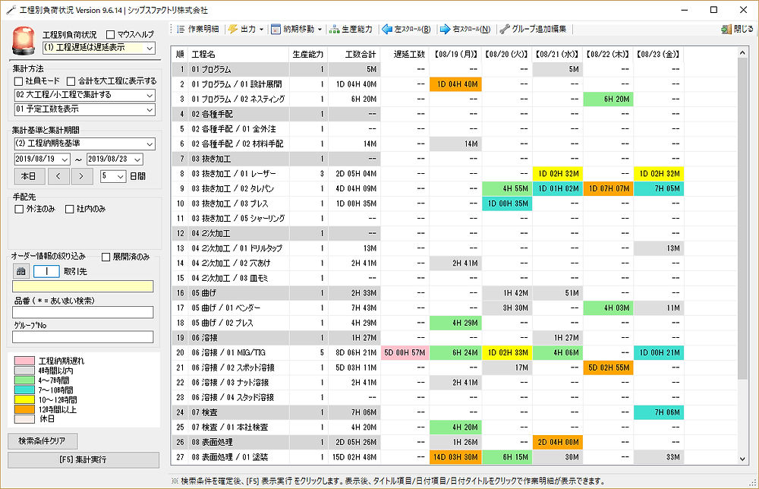The width and height of the screenshot is (759, 489).
Task: Click row 05 曲げ / 01 ベンダー
Action: tap(428, 308)
